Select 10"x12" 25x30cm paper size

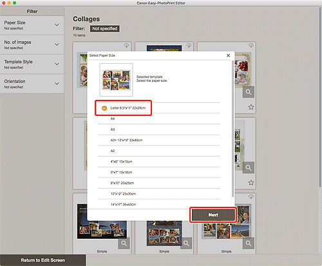coord(159,194)
